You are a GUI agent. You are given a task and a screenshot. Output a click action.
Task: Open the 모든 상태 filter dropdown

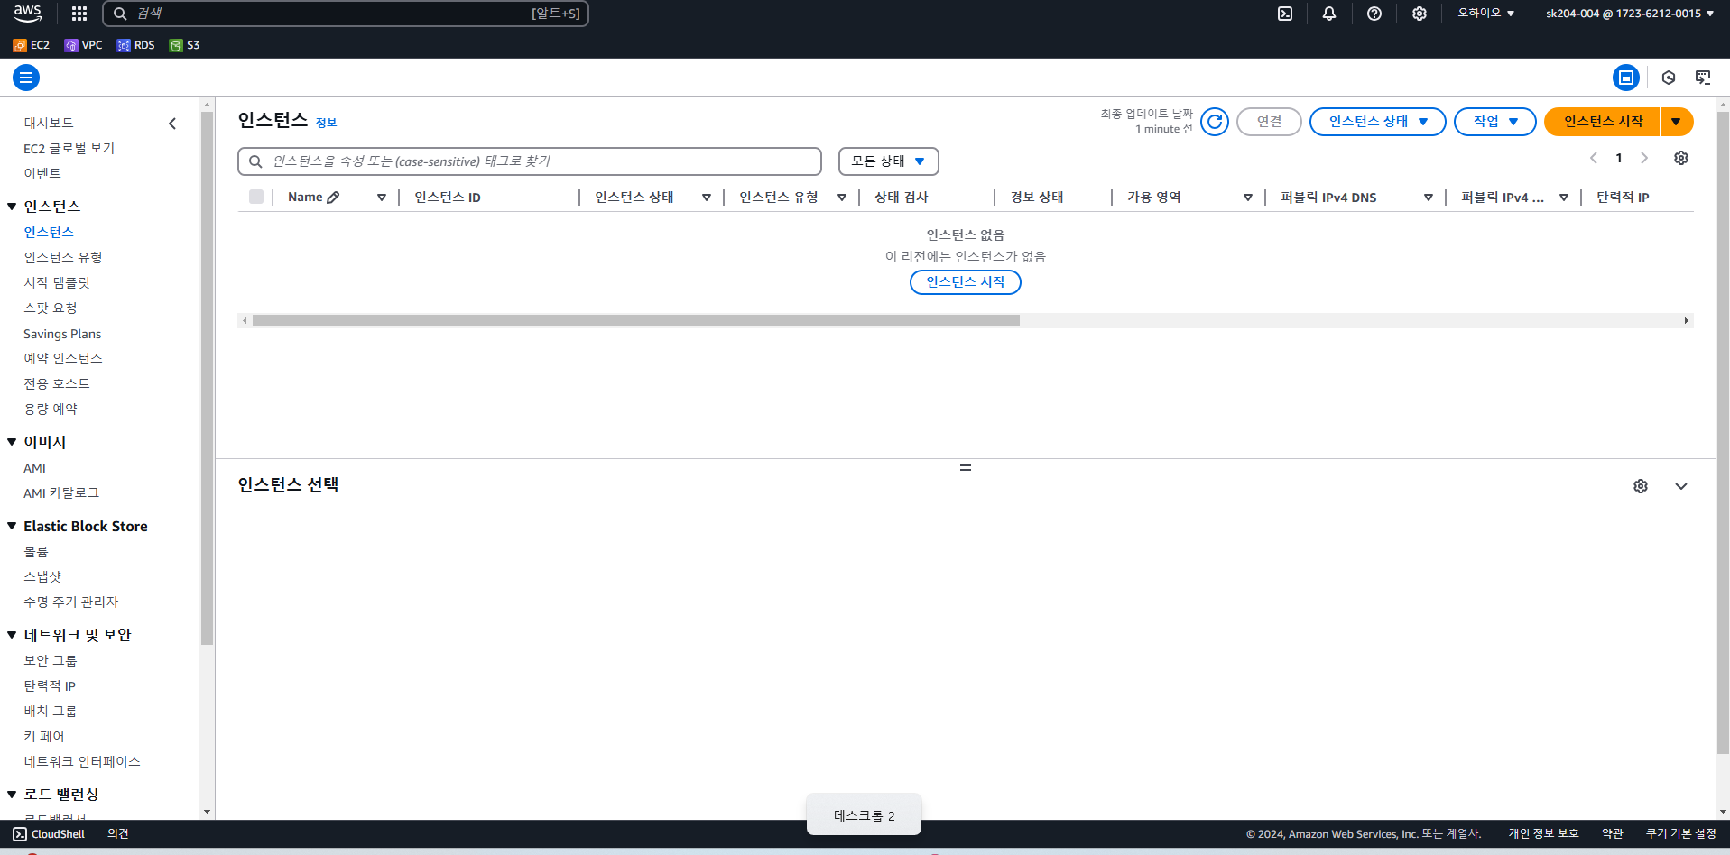click(x=888, y=161)
